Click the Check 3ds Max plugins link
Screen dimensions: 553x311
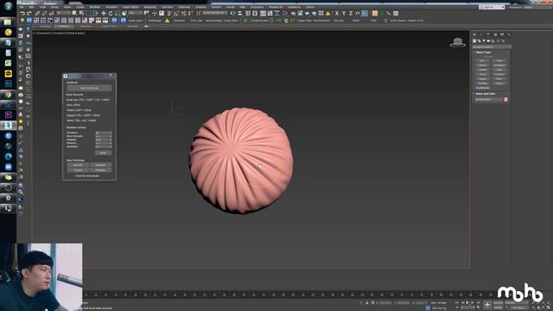[87, 175]
